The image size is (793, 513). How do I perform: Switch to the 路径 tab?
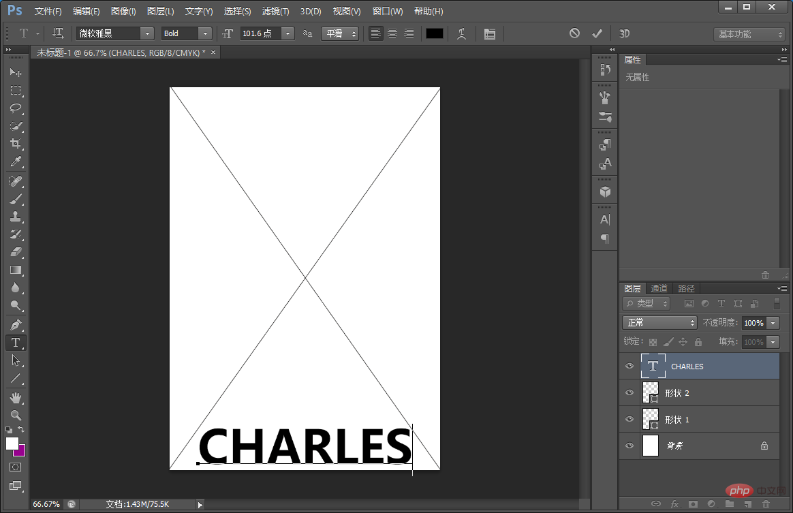(686, 288)
